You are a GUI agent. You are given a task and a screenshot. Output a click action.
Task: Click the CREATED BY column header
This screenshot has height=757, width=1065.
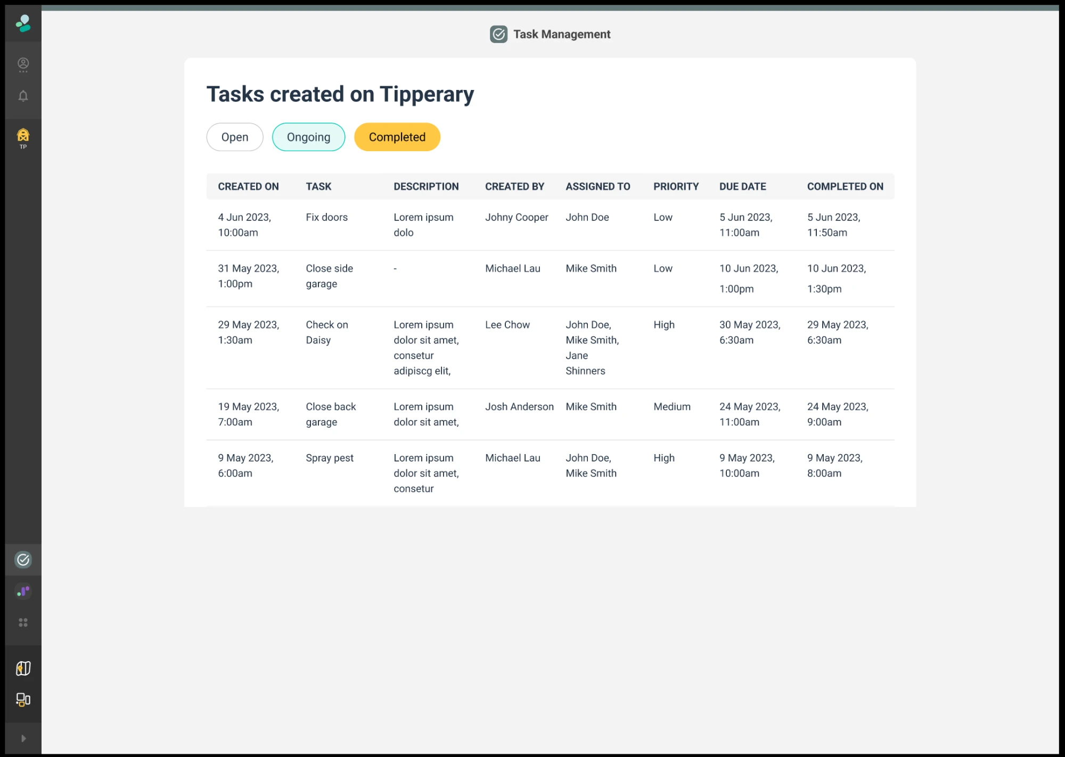click(514, 186)
